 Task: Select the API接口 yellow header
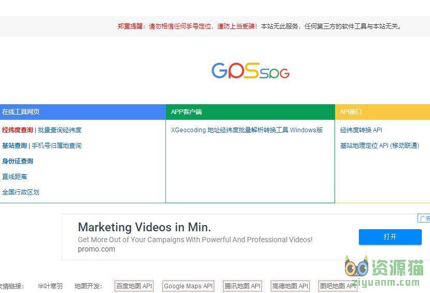pyautogui.click(x=383, y=112)
